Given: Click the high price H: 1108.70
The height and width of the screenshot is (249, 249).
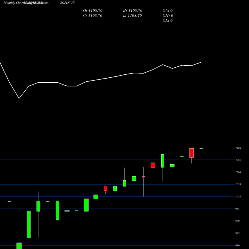Looking at the screenshot, I should [132, 11].
